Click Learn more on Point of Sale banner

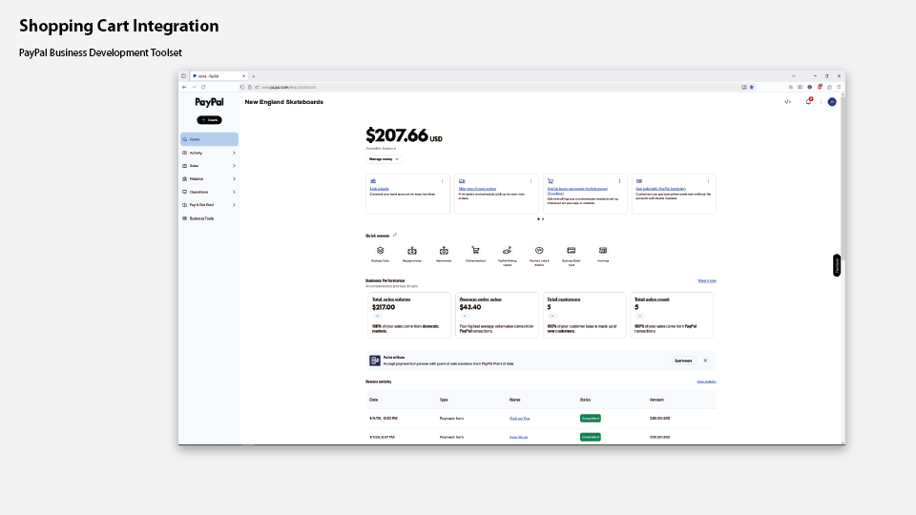tap(683, 360)
